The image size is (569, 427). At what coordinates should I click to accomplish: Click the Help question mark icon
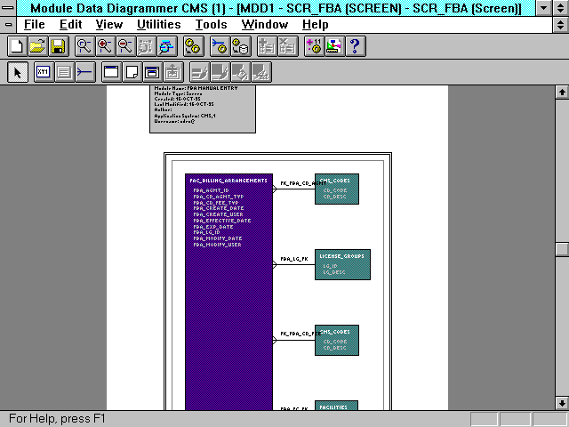[354, 46]
